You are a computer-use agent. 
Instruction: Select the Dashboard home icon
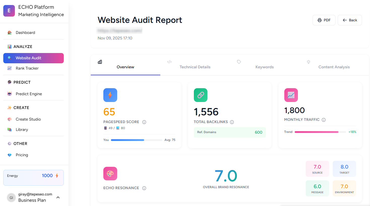pos(9,32)
